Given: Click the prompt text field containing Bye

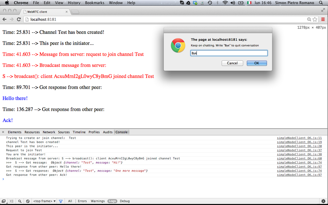Looking at the screenshot, I should click(229, 53).
